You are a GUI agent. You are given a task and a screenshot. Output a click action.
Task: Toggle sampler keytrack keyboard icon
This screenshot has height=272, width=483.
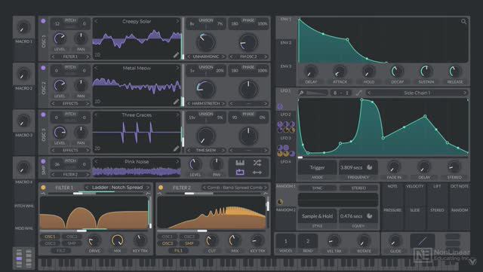tap(240, 163)
